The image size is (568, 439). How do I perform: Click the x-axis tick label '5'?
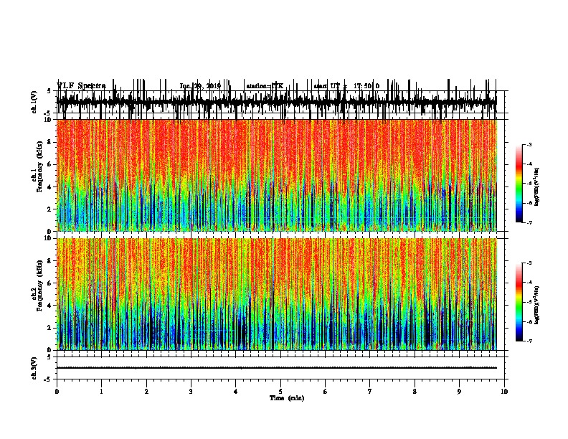click(280, 392)
